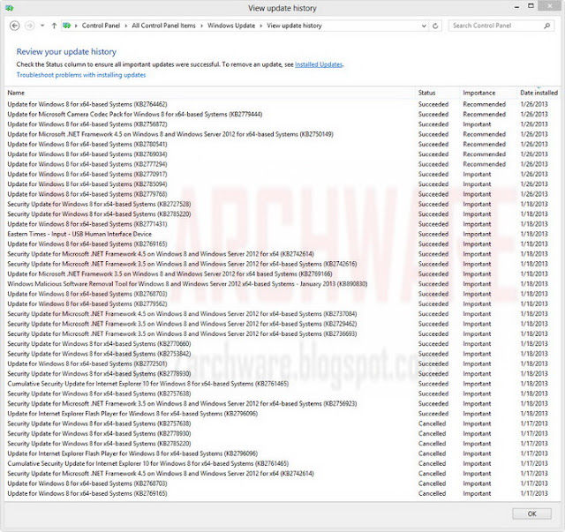Sort by Date installed column header
Image resolution: width=565 pixels, height=532 pixels.
[539, 93]
